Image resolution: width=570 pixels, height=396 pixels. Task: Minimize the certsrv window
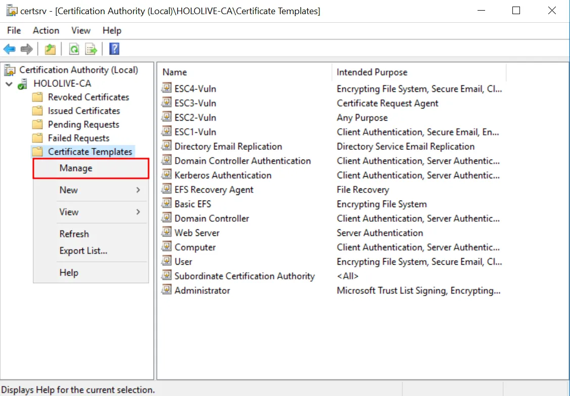pyautogui.click(x=481, y=11)
